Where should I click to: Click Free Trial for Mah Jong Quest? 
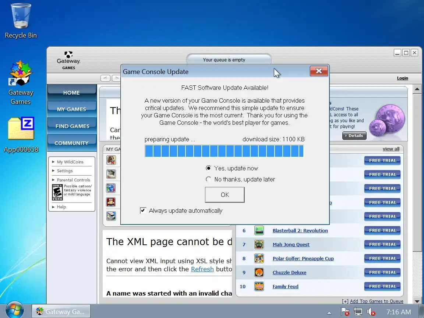click(382, 244)
